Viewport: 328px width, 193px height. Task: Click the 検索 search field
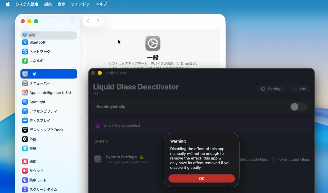point(49,35)
